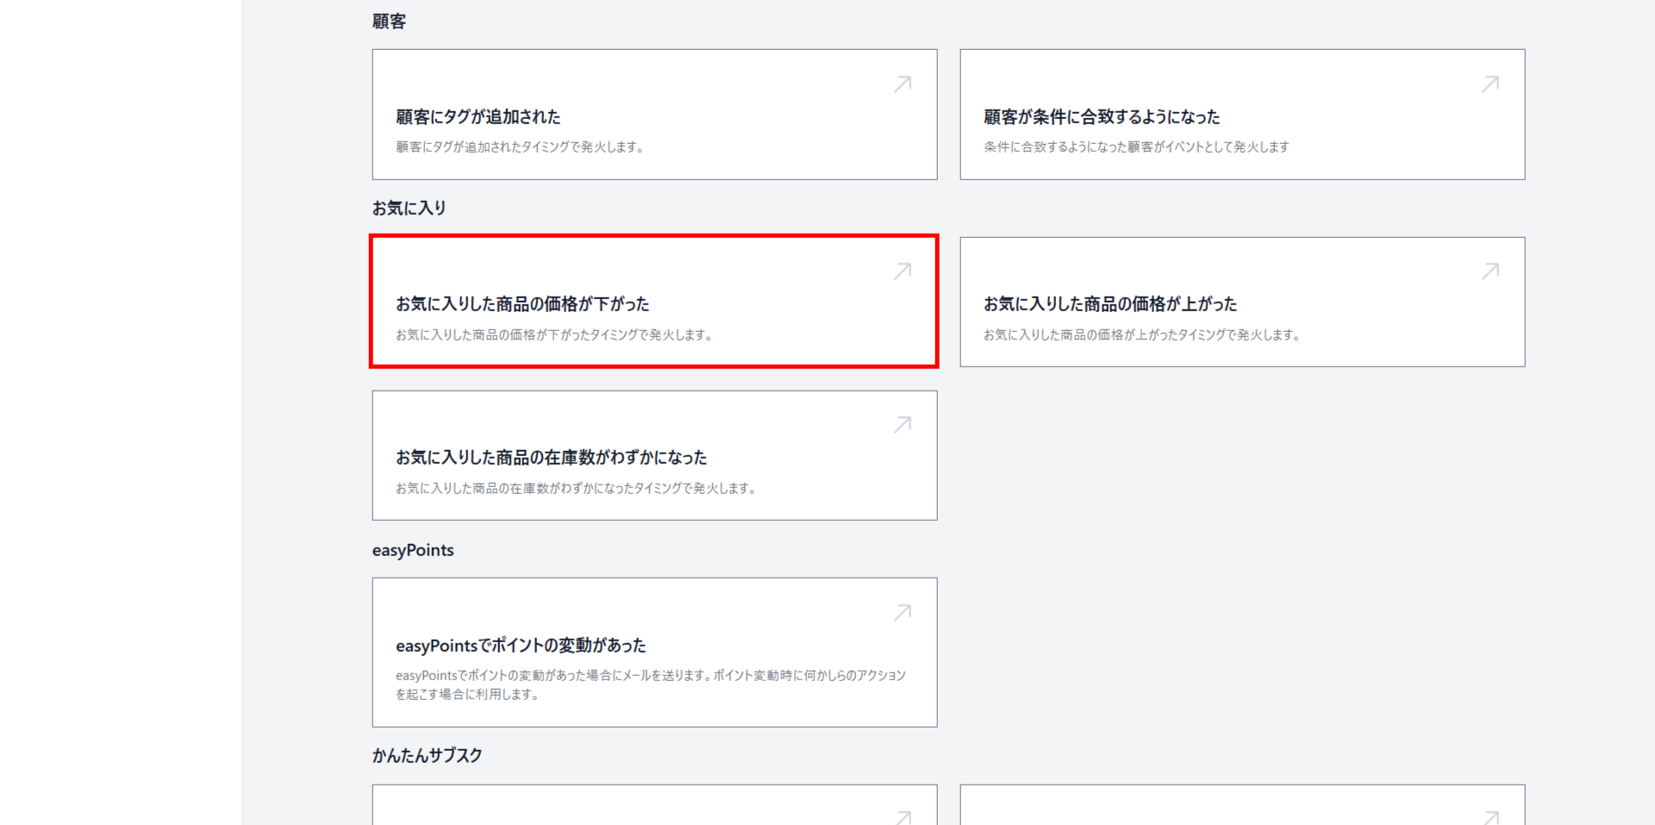Select お気に入りした商品の価格が下がった title
Viewport: 1655px width, 825px height.
tap(522, 303)
